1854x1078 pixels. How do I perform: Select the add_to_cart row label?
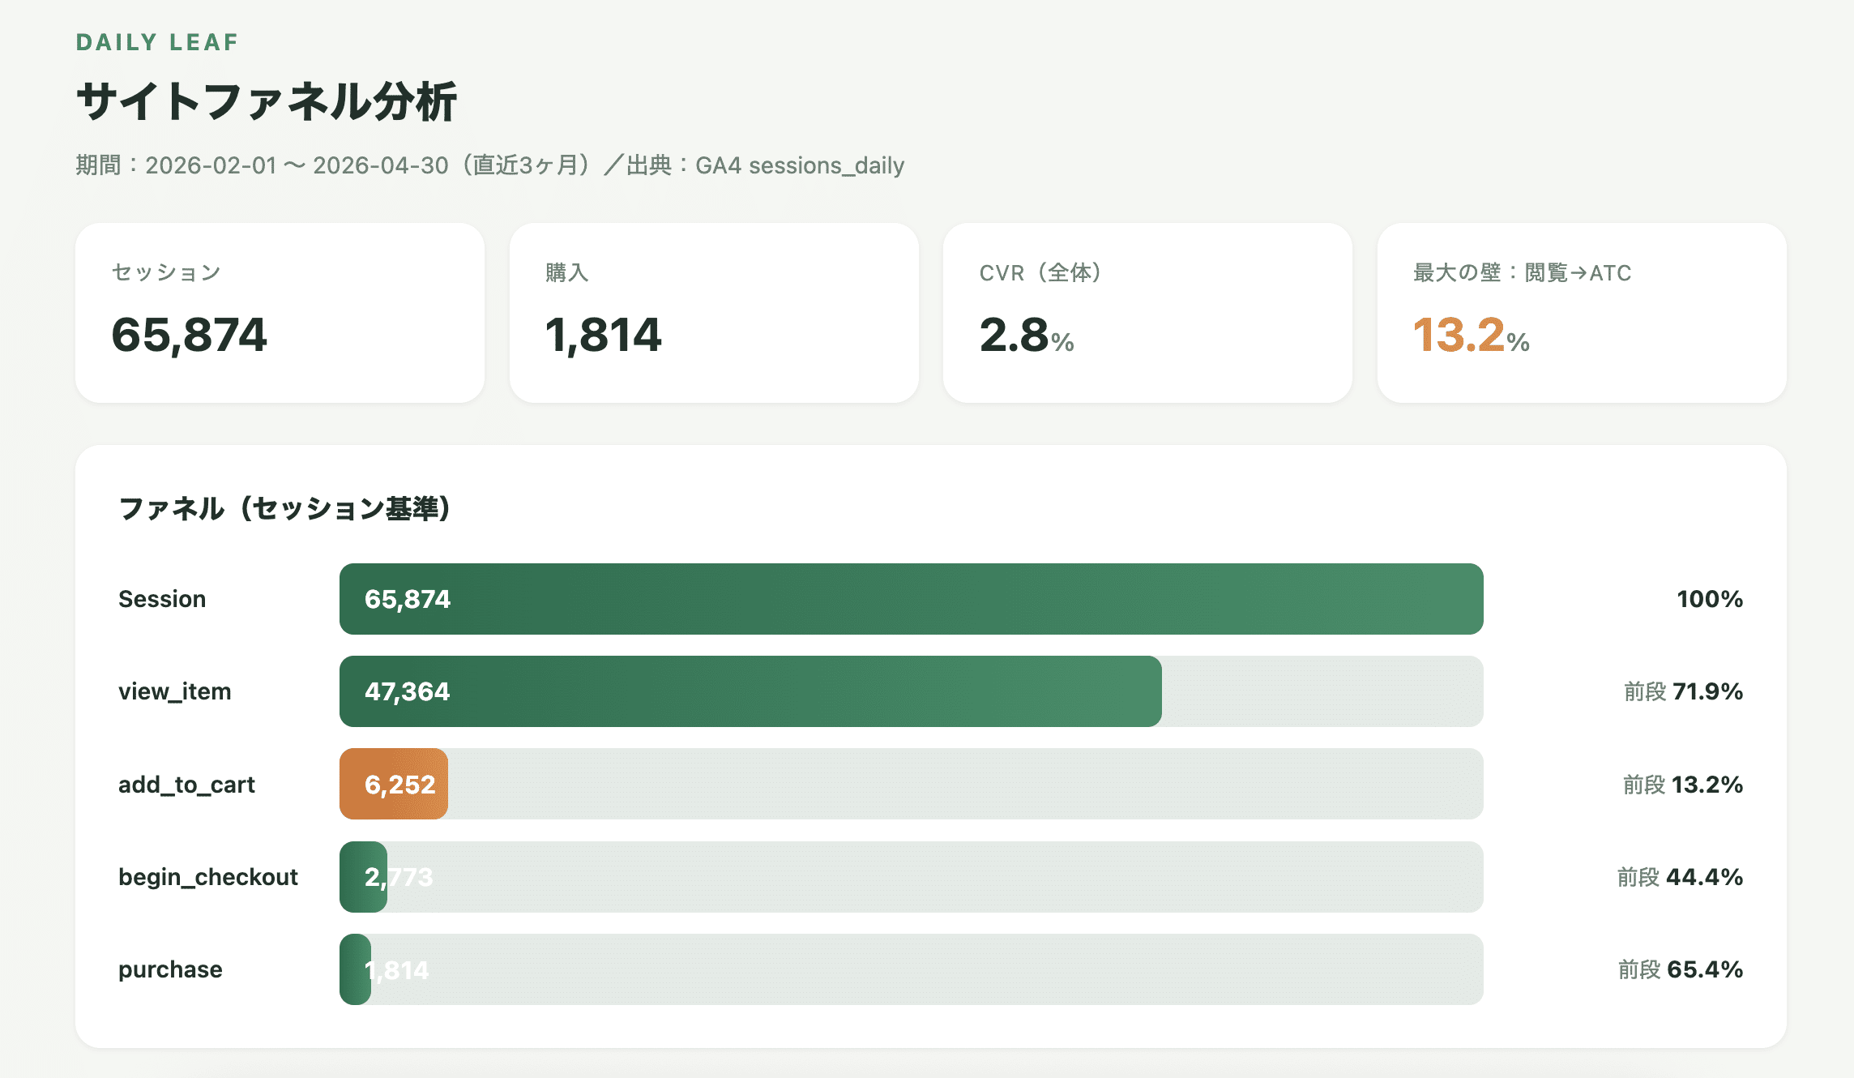[186, 785]
